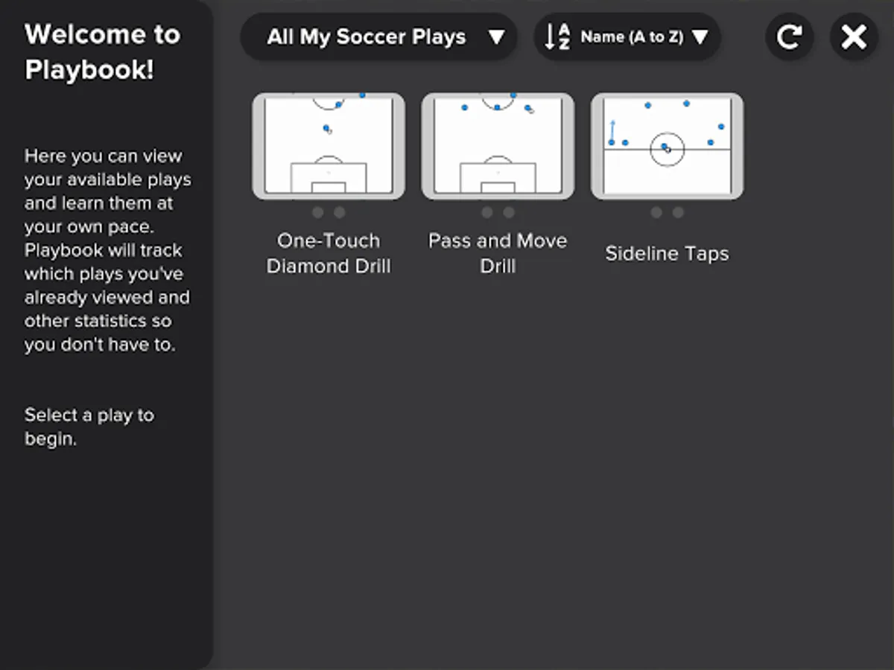
Task: Click arrow beside All My Soccer Plays
Action: 496,36
